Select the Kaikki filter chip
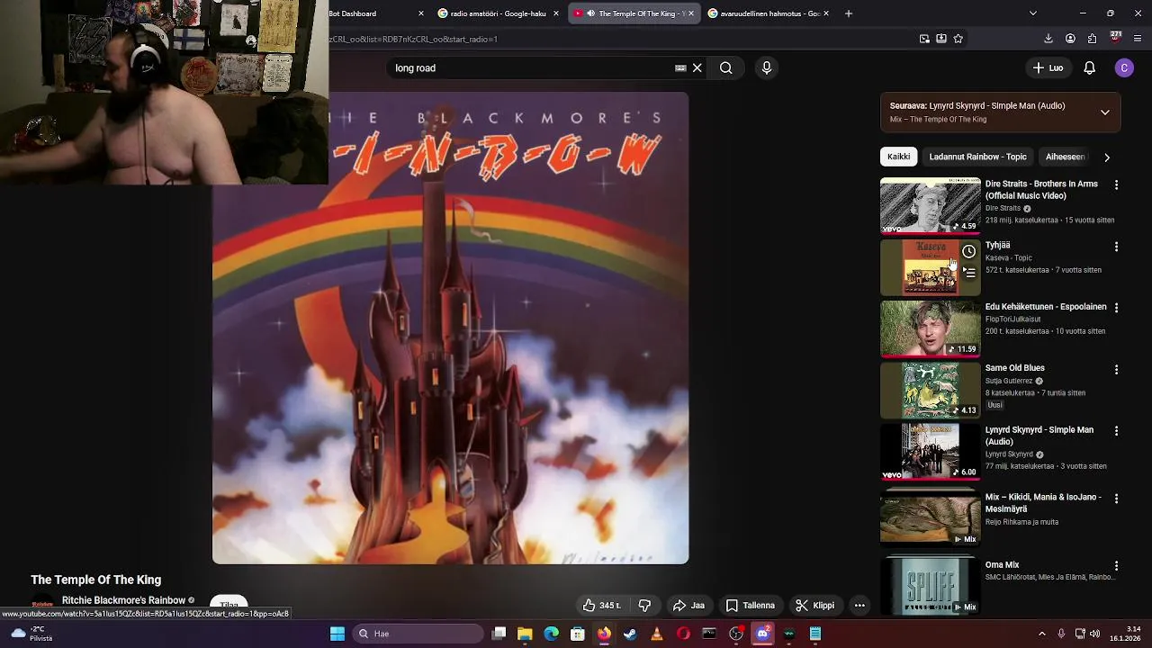 click(898, 157)
